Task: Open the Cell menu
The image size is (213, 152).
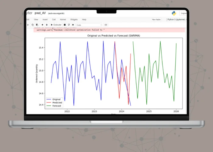Action: [x=54, y=19]
